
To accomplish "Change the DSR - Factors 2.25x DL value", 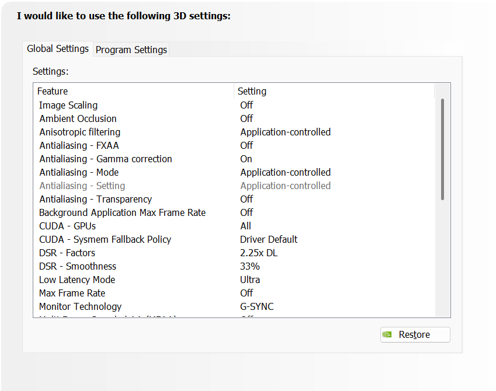I will tap(258, 253).
